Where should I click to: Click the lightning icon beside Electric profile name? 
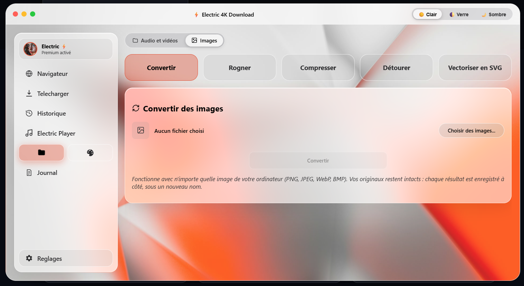pos(64,47)
